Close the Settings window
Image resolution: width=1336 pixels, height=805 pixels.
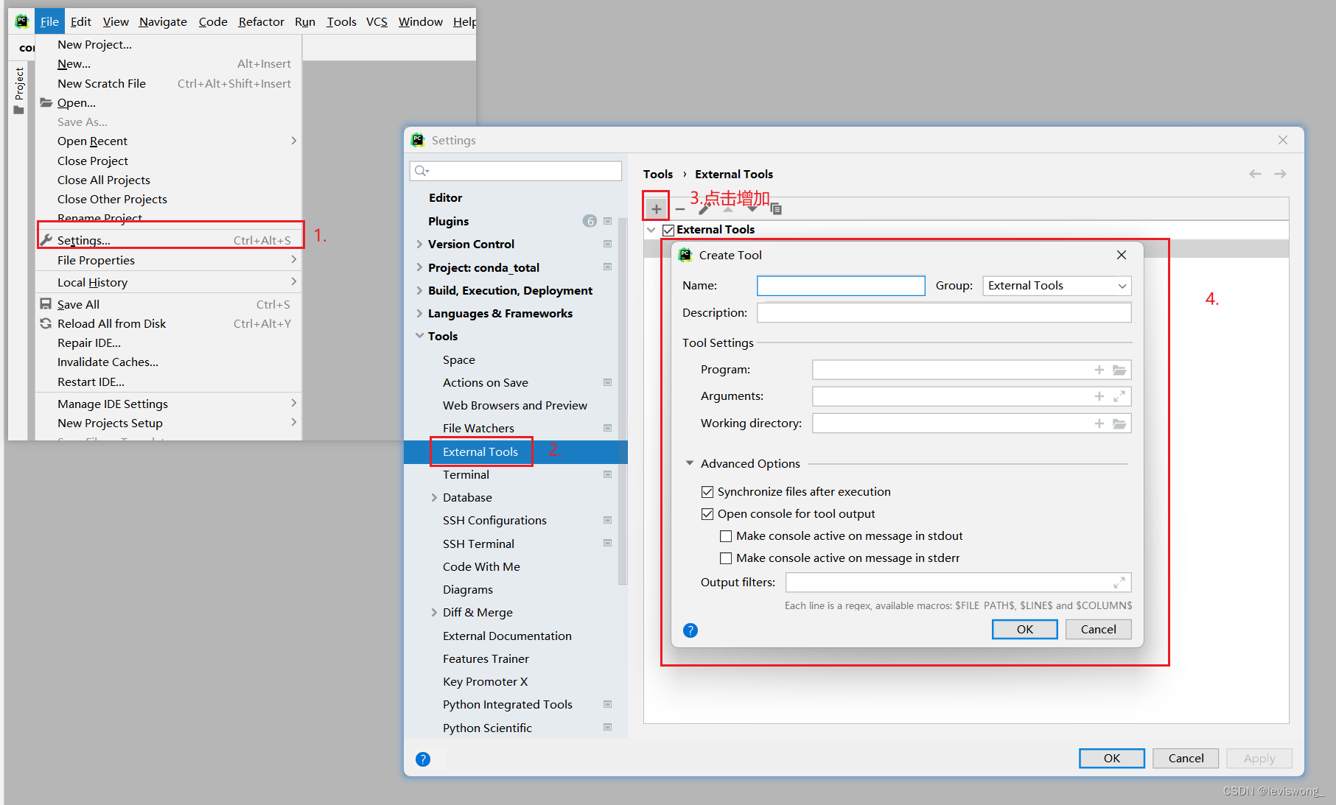(x=1283, y=140)
